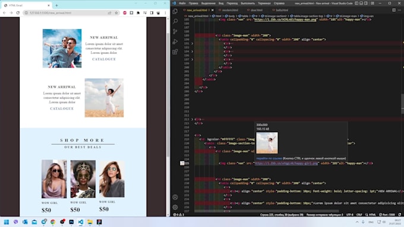Bookmark this page with the star icon

point(116,12)
